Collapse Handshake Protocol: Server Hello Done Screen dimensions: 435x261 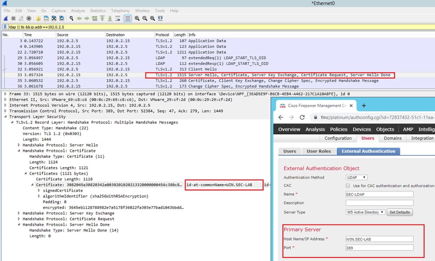tap(19, 225)
